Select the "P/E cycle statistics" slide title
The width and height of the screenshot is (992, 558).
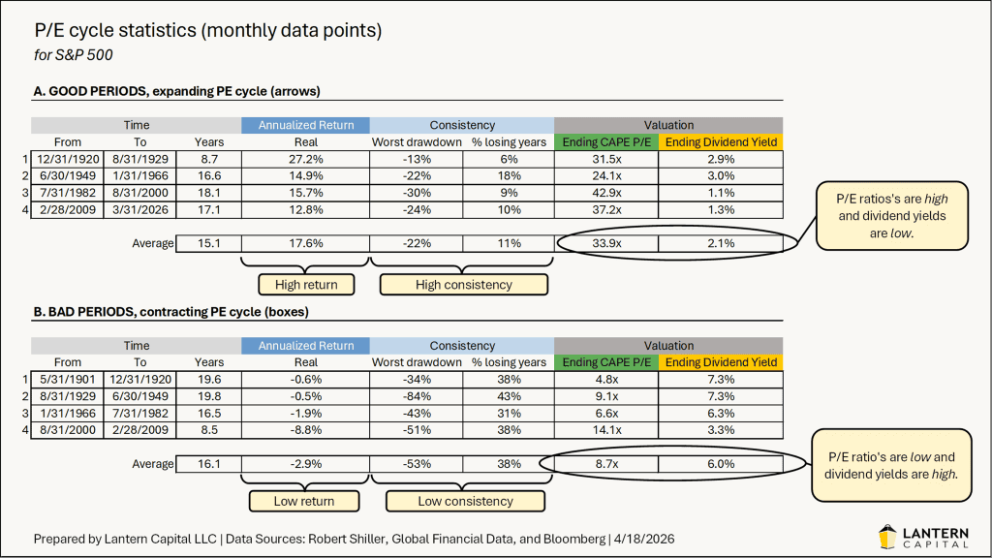pos(207,31)
